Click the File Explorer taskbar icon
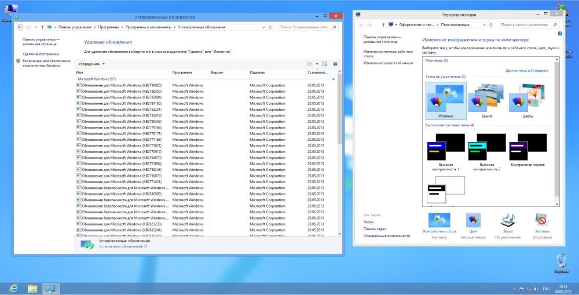 (x=32, y=288)
